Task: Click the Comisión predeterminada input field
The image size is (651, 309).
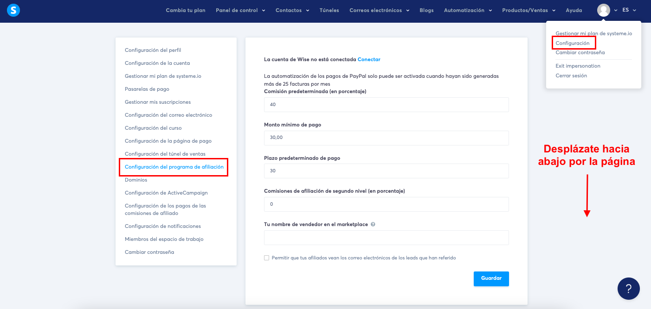Action: (386, 105)
